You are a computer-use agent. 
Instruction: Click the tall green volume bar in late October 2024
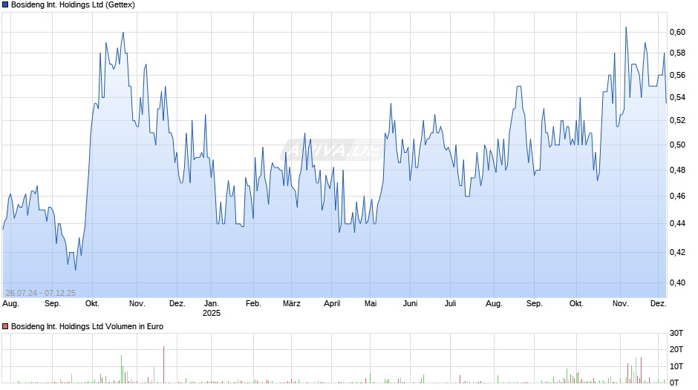(x=121, y=369)
